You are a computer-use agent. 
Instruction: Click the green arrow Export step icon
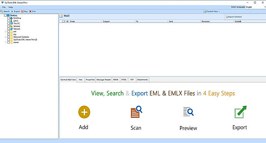(240, 112)
